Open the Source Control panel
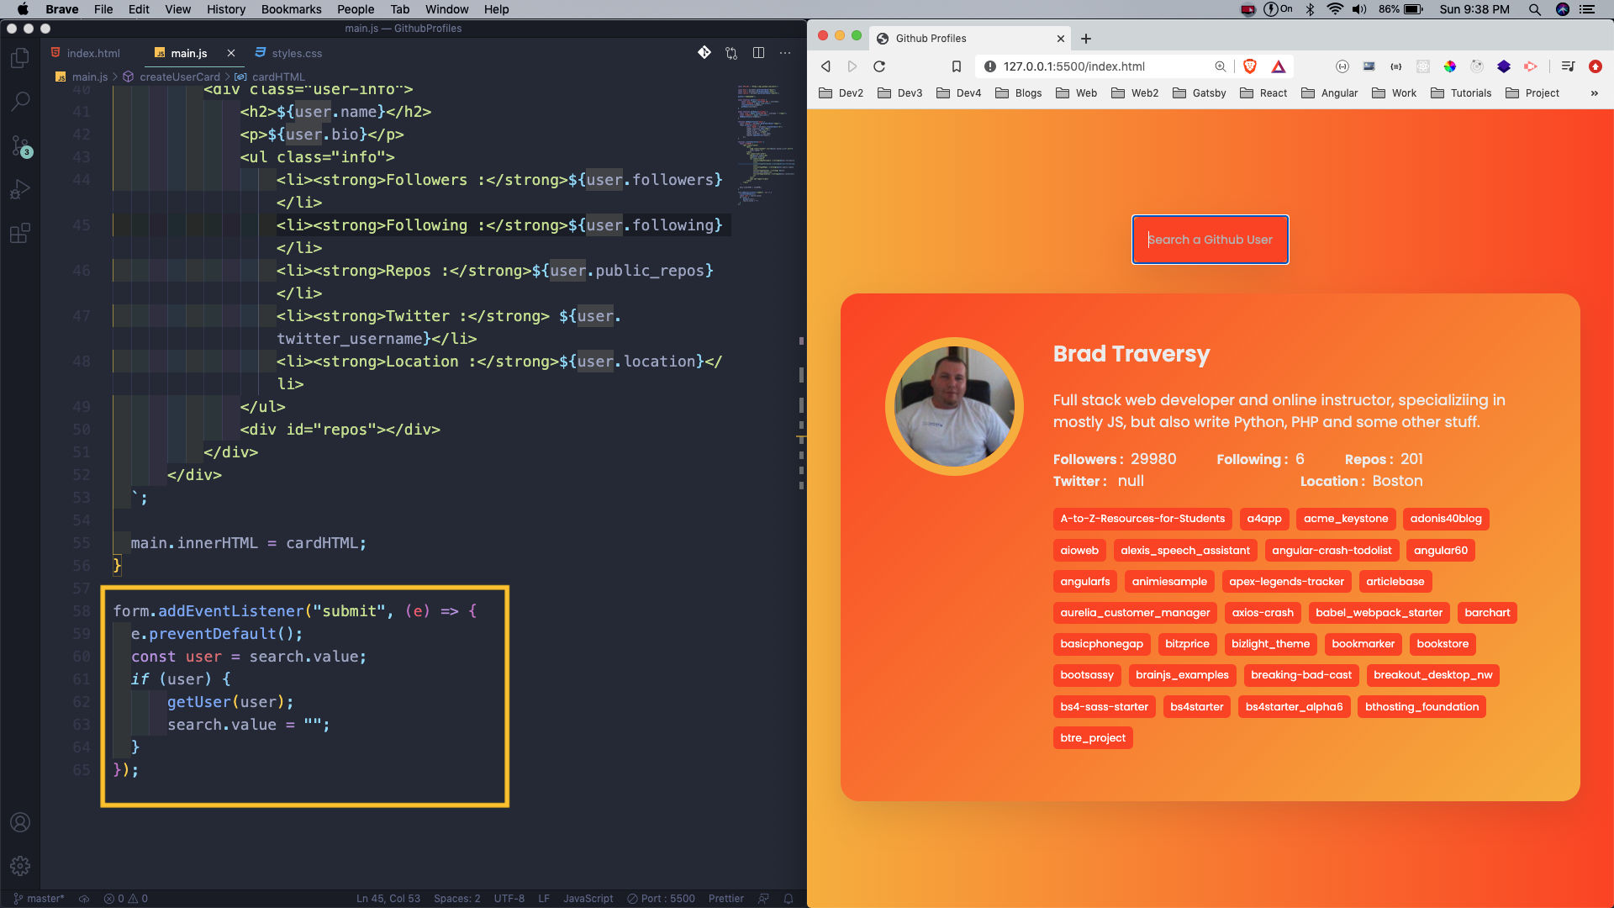The image size is (1614, 908). coord(20,146)
